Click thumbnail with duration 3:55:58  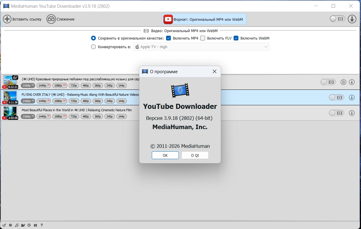coord(10,113)
